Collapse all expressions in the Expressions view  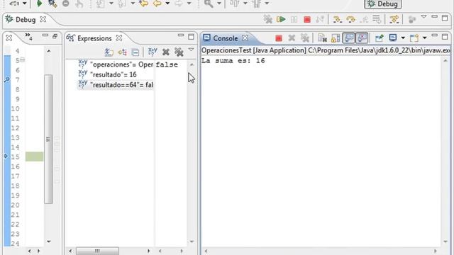pyautogui.click(x=135, y=52)
